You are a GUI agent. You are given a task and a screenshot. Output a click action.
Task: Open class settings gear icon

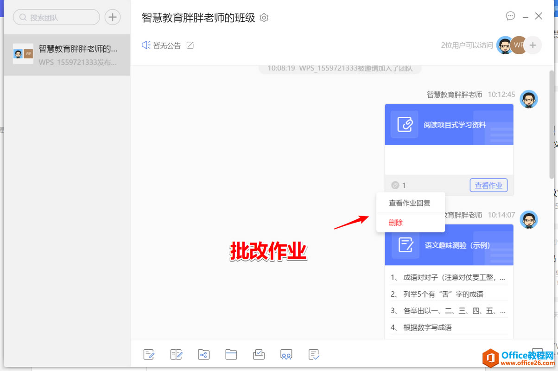point(264,18)
